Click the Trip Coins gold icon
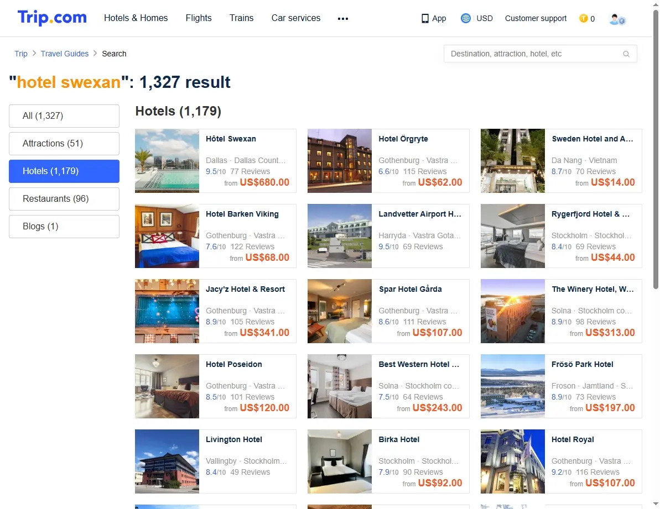The height and width of the screenshot is (509, 660). pos(584,18)
